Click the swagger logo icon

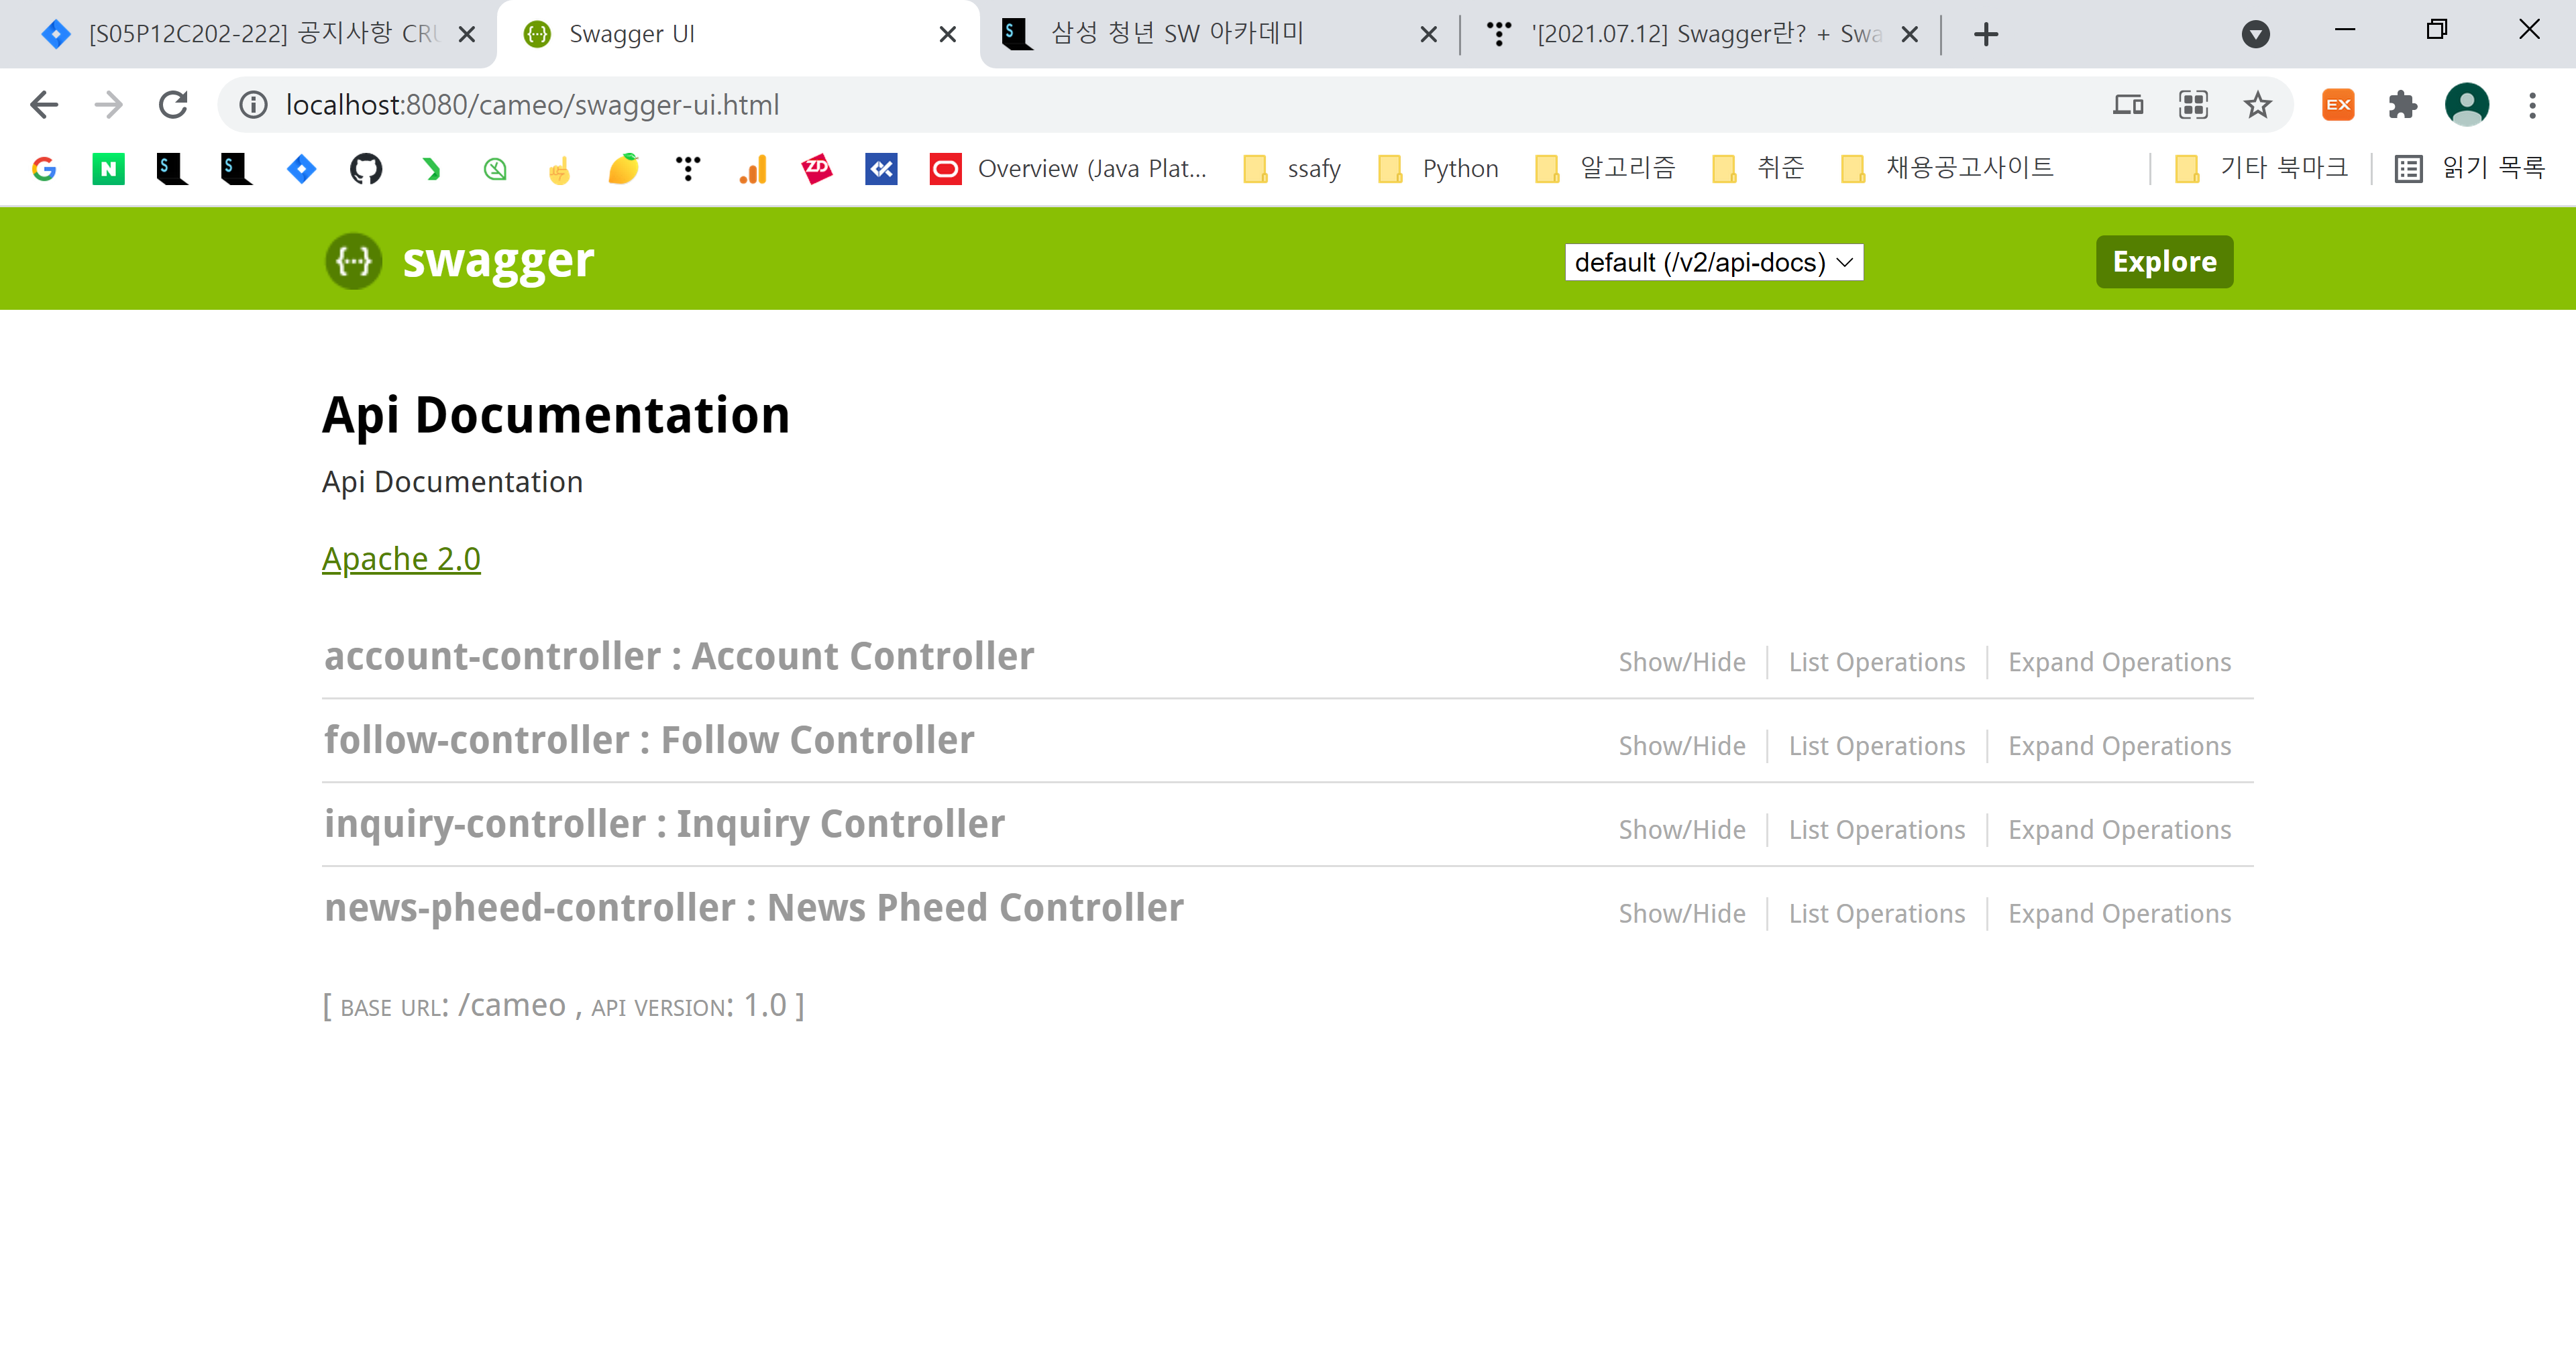(353, 261)
